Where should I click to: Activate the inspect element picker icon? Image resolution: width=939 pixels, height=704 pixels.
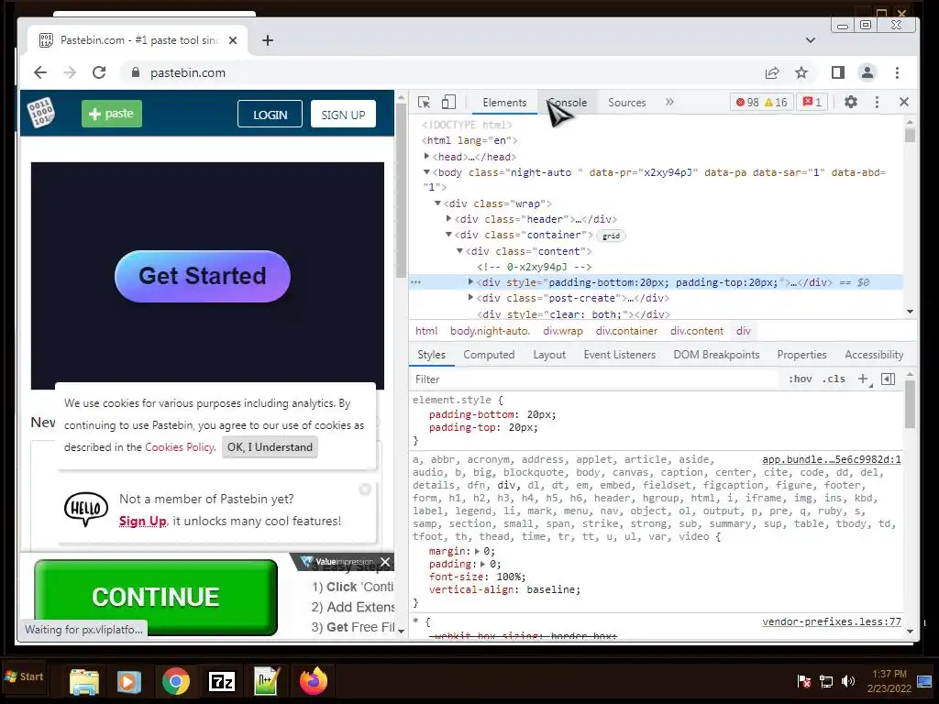pyautogui.click(x=424, y=103)
